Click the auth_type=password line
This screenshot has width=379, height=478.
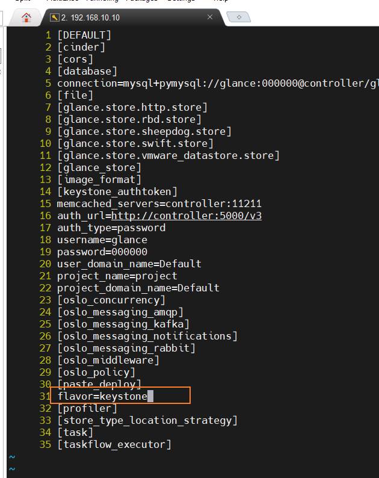111,228
